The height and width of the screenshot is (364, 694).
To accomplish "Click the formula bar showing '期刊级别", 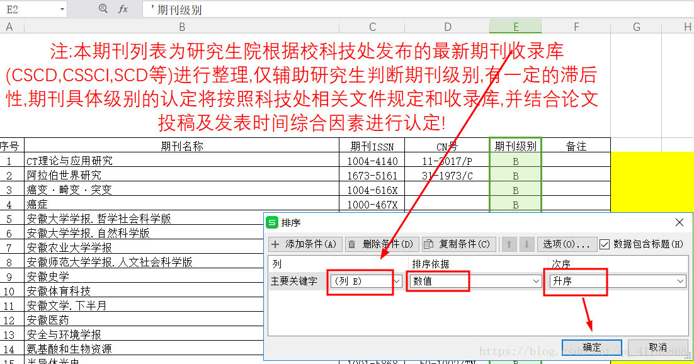I will pyautogui.click(x=418, y=9).
